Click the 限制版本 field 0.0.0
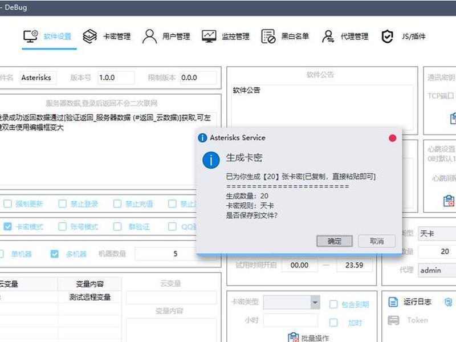Viewport: 456px width, 342px height. click(198, 78)
